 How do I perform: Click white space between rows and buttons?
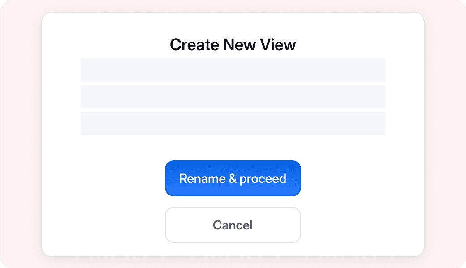pos(233,148)
